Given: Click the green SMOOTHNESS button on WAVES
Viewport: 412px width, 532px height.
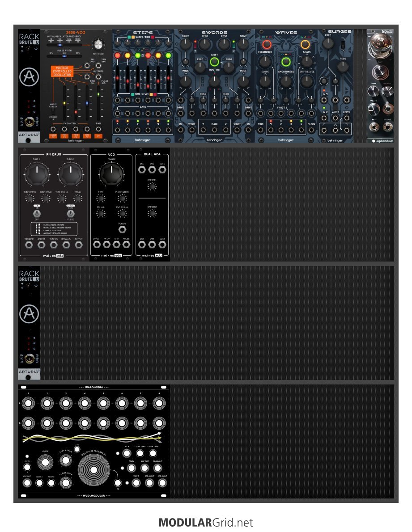Looking at the screenshot, I should [286, 62].
